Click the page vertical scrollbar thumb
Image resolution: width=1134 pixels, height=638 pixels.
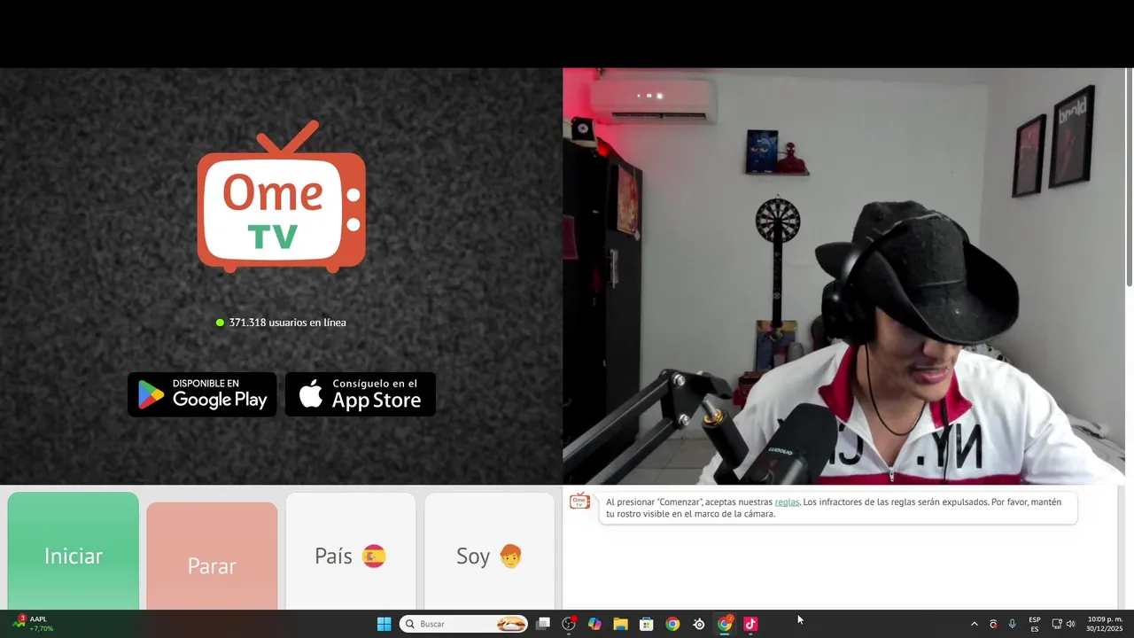click(1130, 177)
